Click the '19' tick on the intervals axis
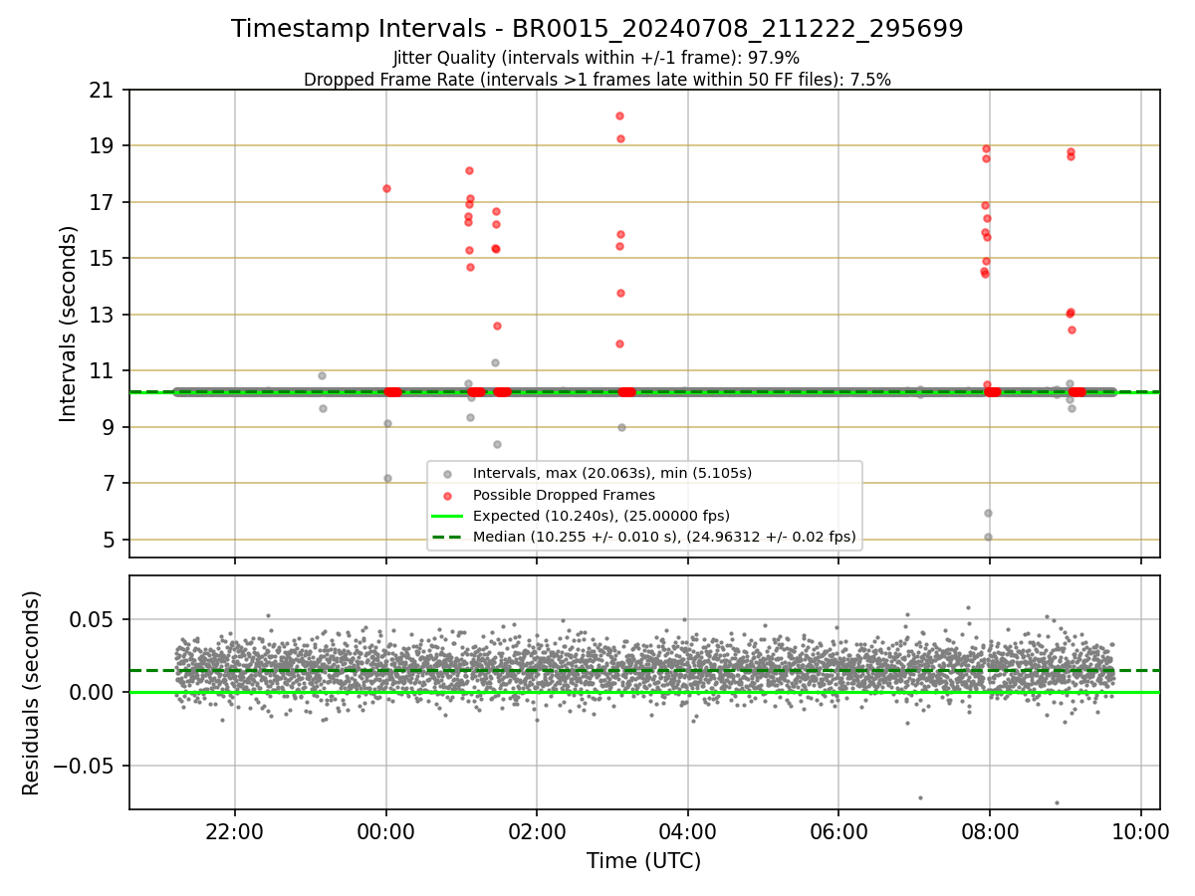Image resolution: width=1195 pixels, height=896 pixels. (x=103, y=146)
